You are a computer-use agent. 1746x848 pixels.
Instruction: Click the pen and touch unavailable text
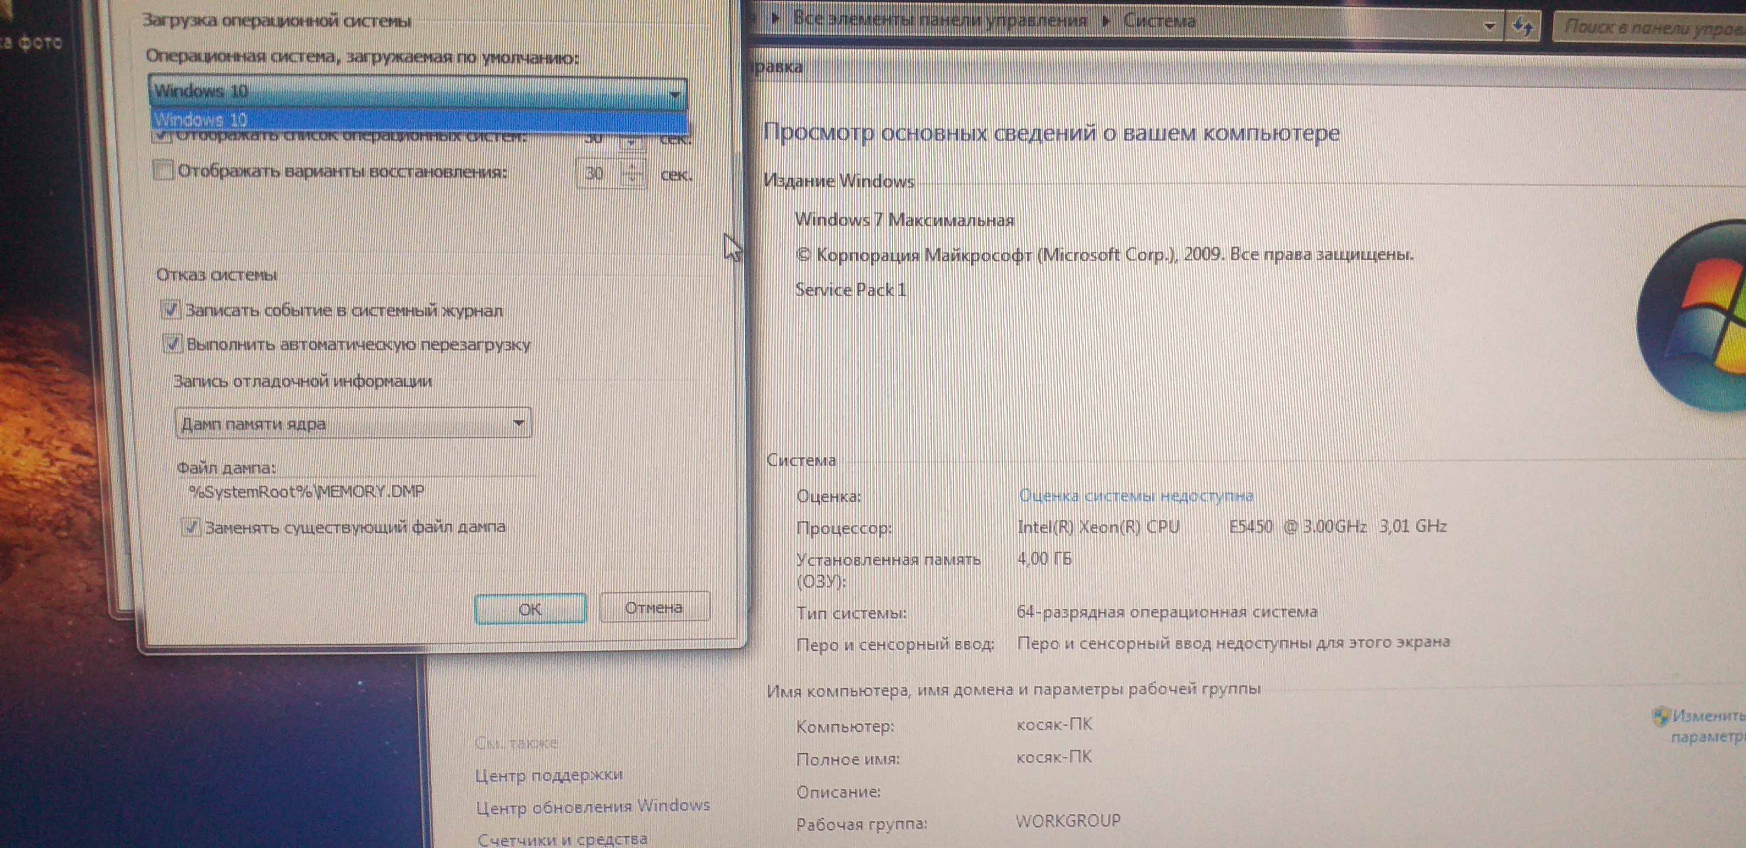tap(1234, 642)
